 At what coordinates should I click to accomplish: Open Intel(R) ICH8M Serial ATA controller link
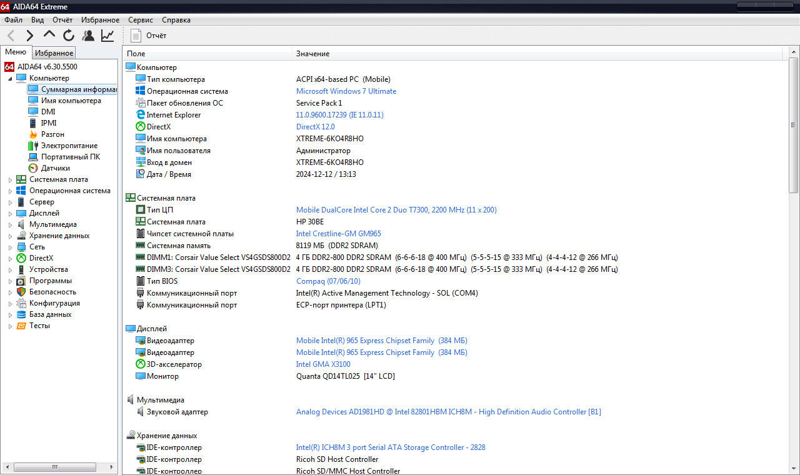tap(391, 447)
